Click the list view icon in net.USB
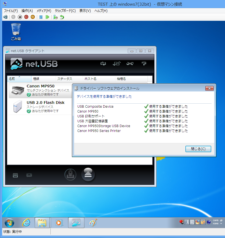Viewport: 225px width, 238px height. [x=15, y=175]
